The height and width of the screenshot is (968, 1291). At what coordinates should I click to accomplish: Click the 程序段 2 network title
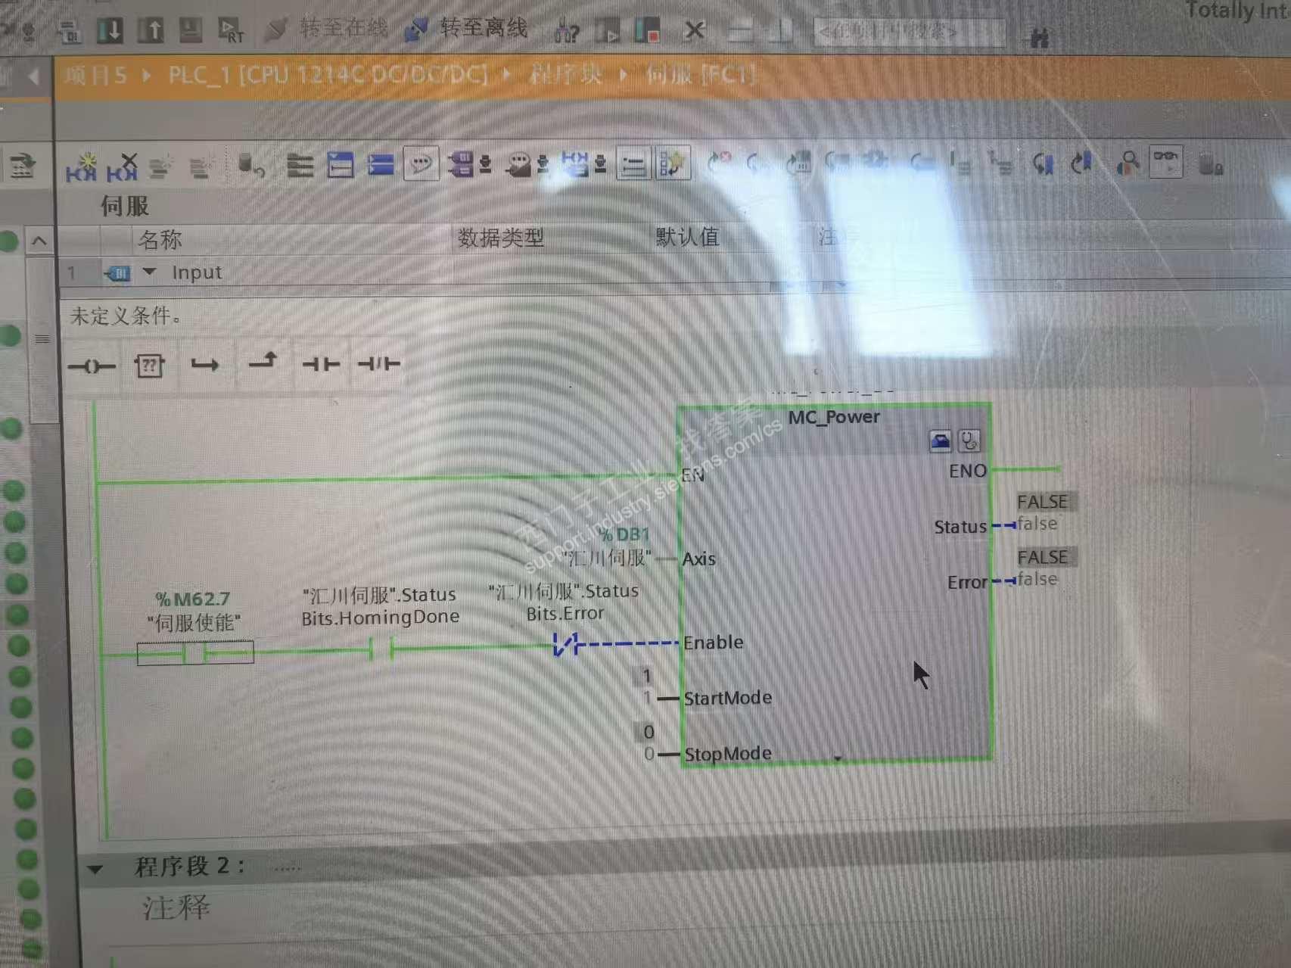point(189,866)
